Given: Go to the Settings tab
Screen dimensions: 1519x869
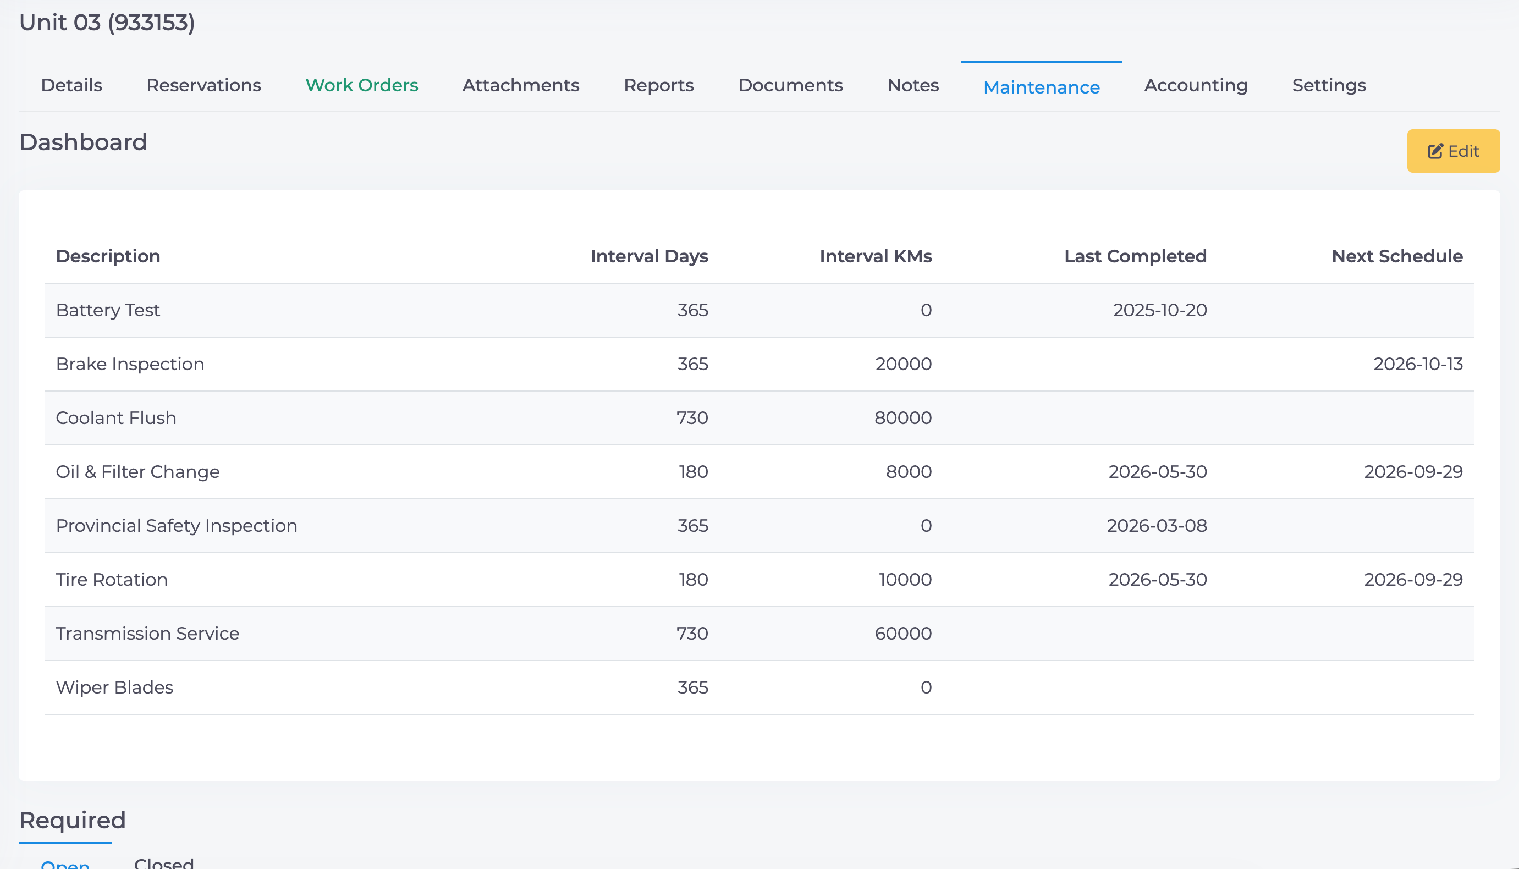Looking at the screenshot, I should (1329, 85).
